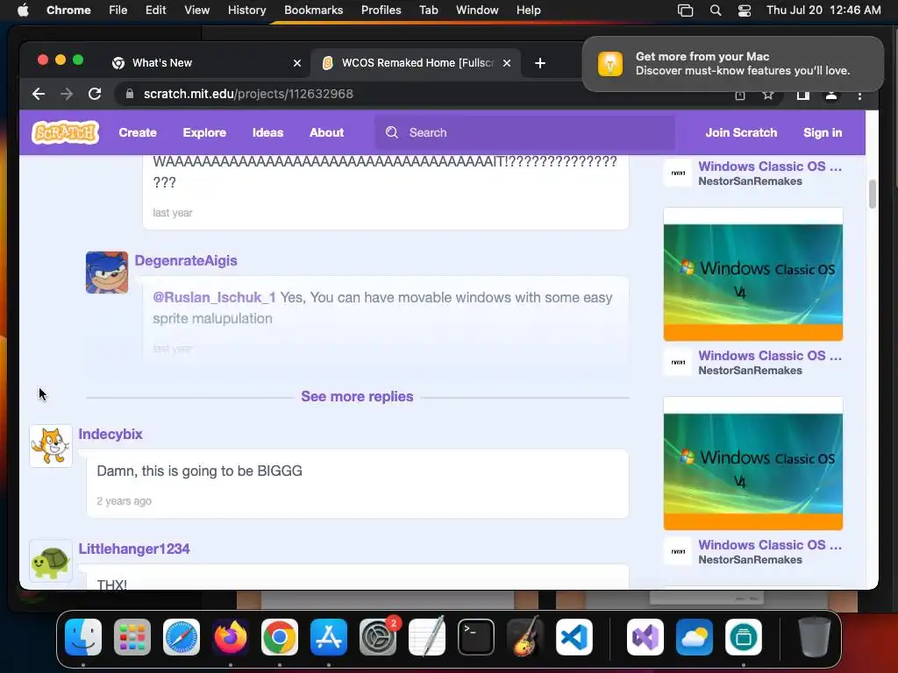
Task: Open Control Center in the menu bar
Action: pos(744,11)
